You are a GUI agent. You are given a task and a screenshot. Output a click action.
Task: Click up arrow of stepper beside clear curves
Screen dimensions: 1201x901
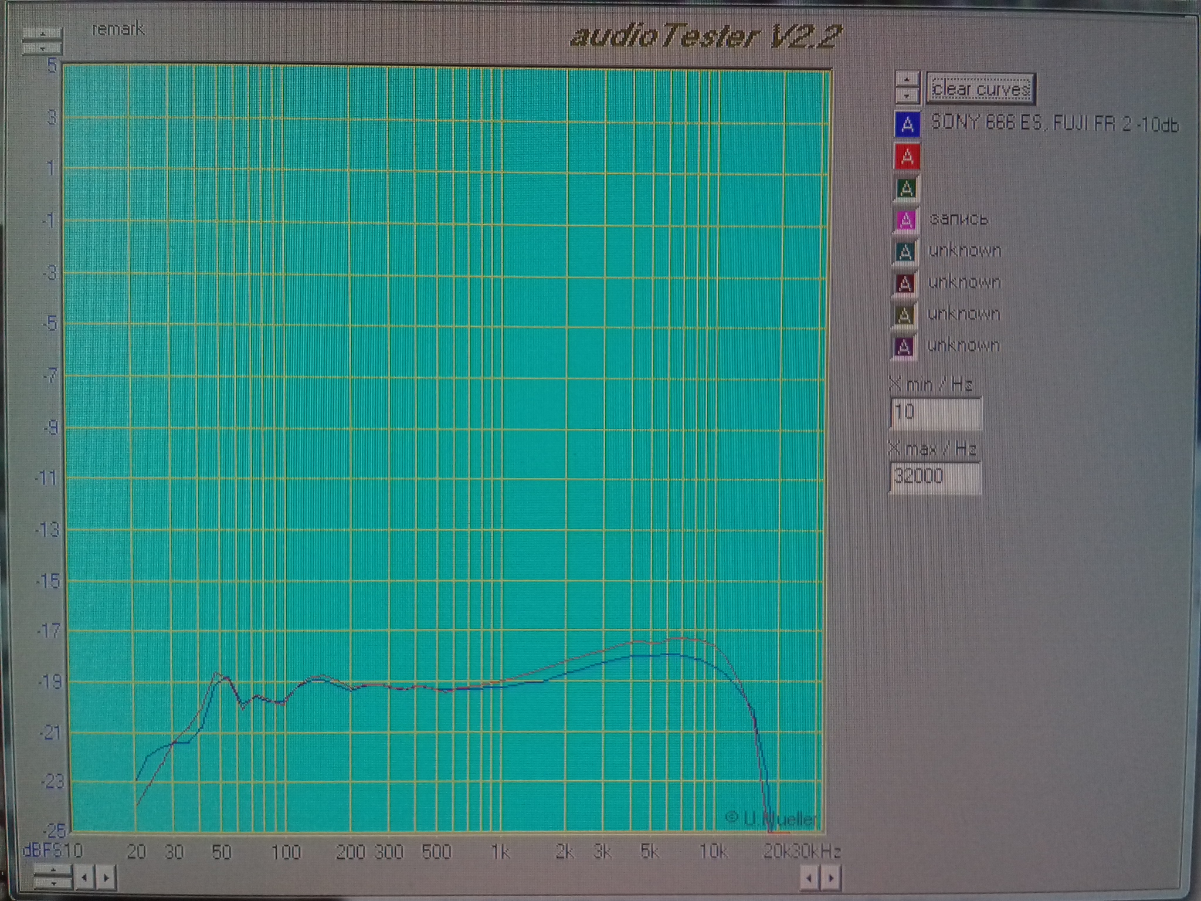(x=907, y=79)
